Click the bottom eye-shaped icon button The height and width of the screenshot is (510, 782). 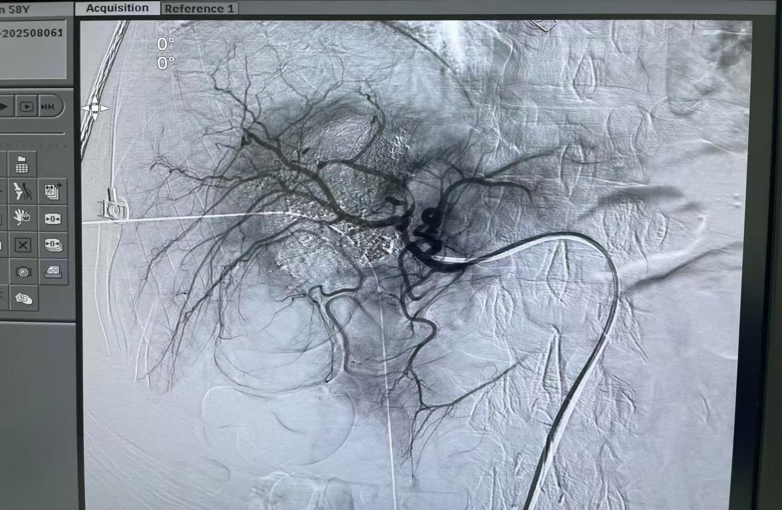(x=23, y=298)
